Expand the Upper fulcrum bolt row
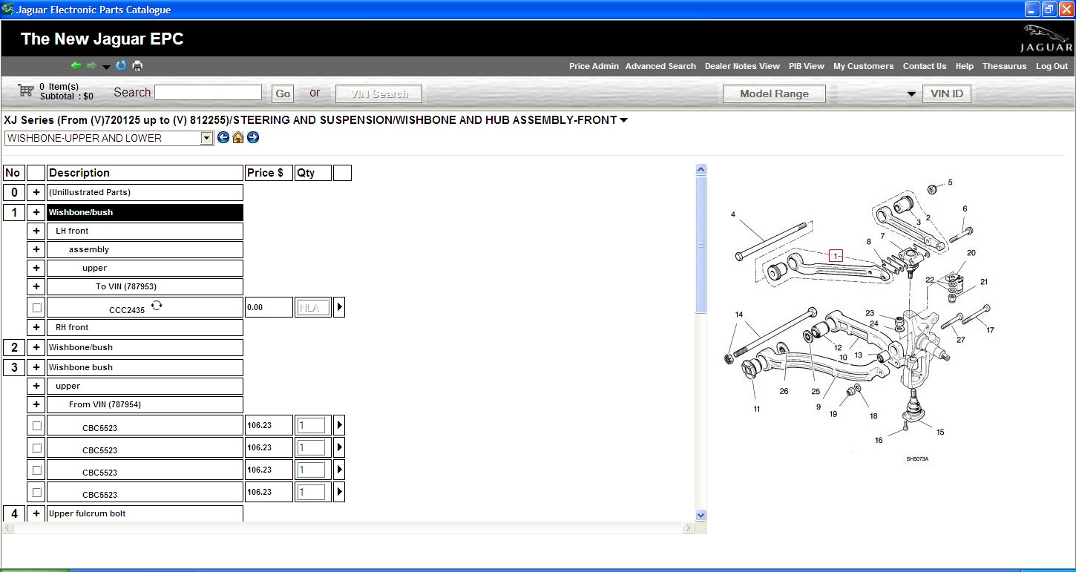The image size is (1076, 572). pyautogui.click(x=36, y=513)
